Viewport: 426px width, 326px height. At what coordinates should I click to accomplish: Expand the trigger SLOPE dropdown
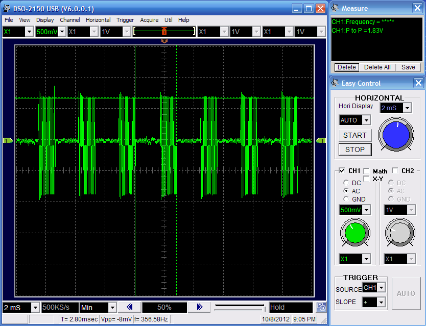tap(381, 302)
